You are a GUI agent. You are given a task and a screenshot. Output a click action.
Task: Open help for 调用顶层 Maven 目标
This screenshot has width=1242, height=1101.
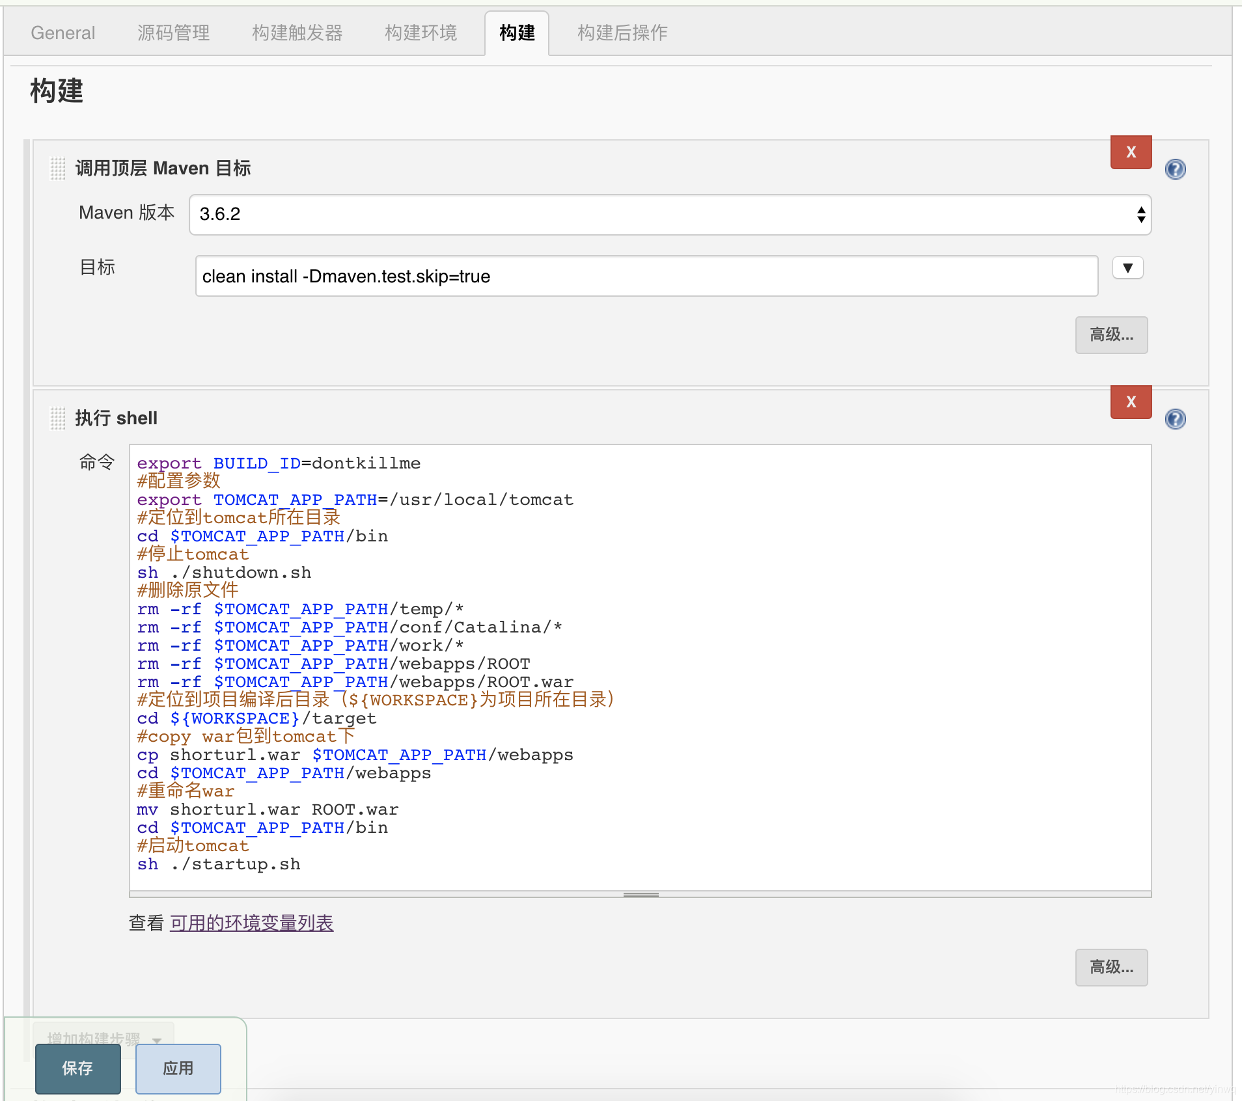1175,169
